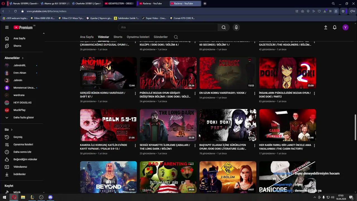This screenshot has height=201, width=357.
Task: Open ANOMALI SHIFT 87 video thumbnail
Action: (x=108, y=73)
